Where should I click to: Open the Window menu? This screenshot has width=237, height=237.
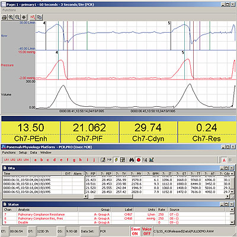[x=46, y=153]
